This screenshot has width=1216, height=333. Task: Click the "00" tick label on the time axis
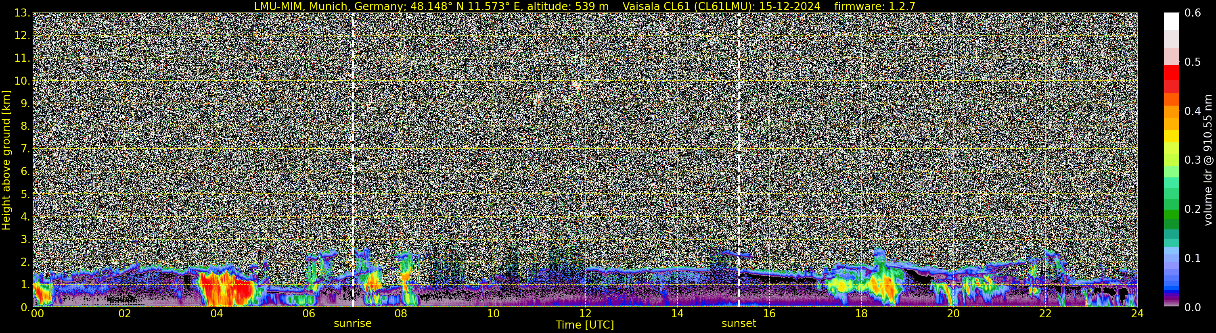coord(37,314)
